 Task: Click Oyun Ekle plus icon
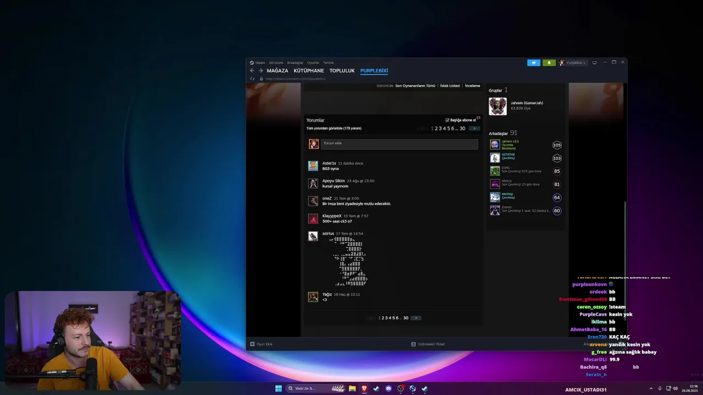252,344
